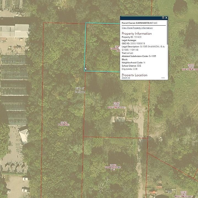Screen dimensions: 198x198
Task: Click the Tract or Lot label
Action: point(127,53)
